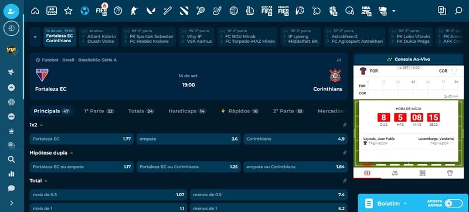
Task: Collapse the Total market section
Action: (46, 180)
